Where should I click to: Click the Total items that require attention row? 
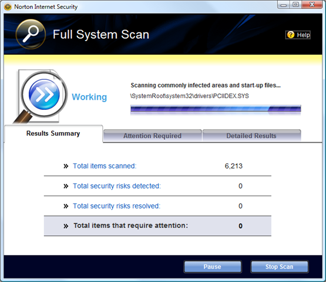coord(157,226)
